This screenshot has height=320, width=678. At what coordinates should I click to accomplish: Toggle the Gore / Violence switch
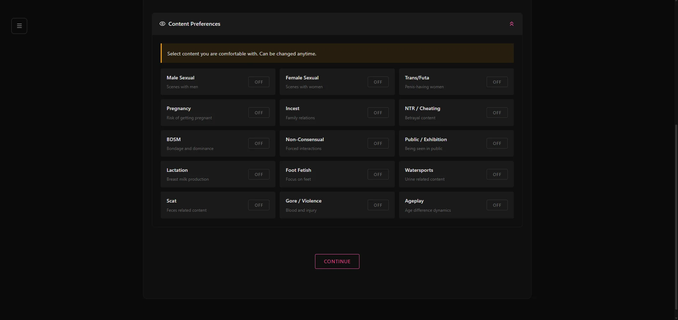click(378, 205)
